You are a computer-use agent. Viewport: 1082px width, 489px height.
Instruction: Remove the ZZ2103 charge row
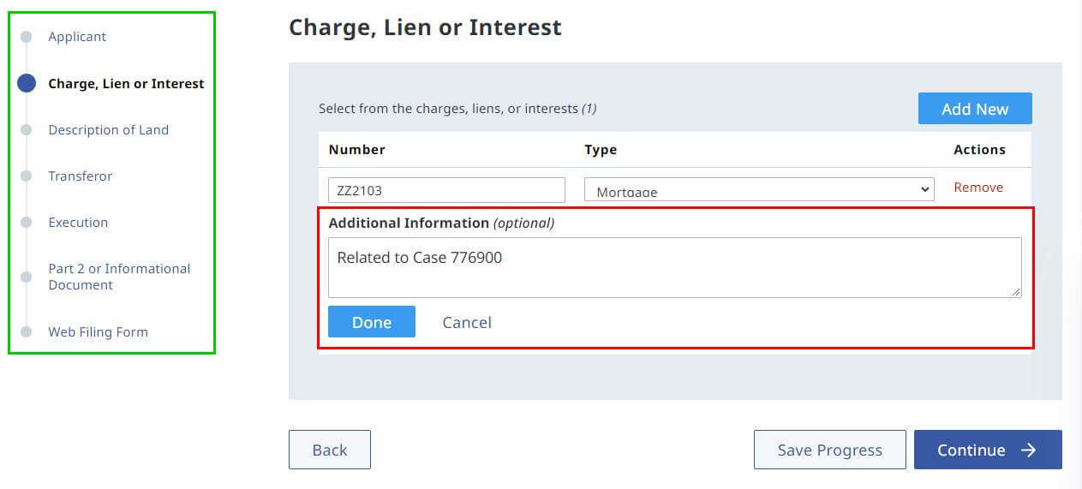[x=978, y=187]
